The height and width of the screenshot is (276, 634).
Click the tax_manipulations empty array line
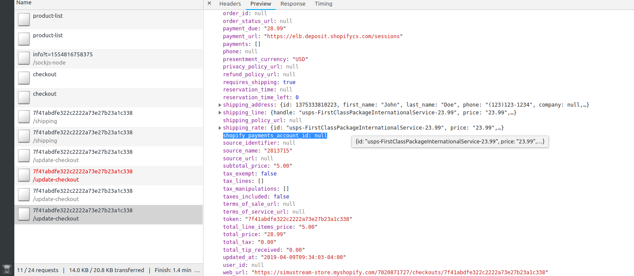(x=256, y=189)
